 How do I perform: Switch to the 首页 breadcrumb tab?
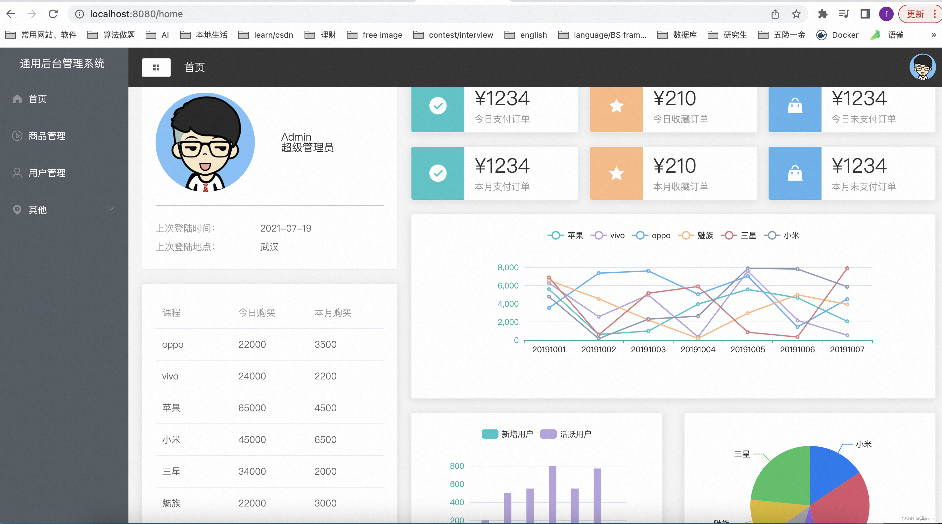[194, 67]
